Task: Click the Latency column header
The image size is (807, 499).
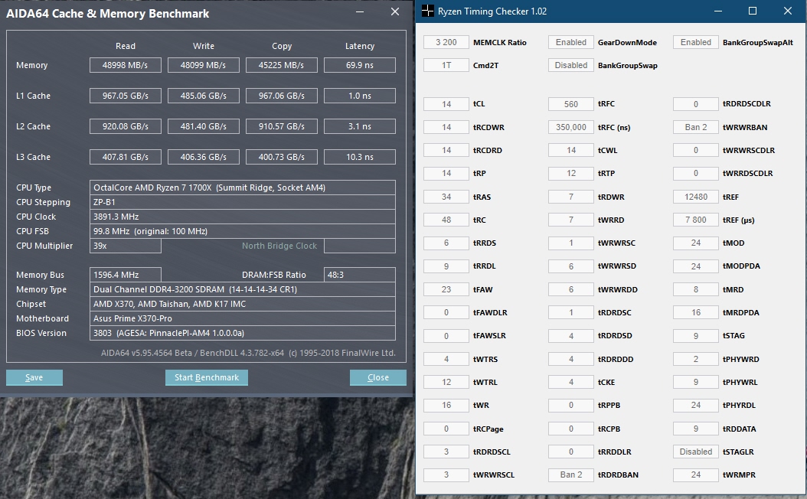Action: [360, 46]
